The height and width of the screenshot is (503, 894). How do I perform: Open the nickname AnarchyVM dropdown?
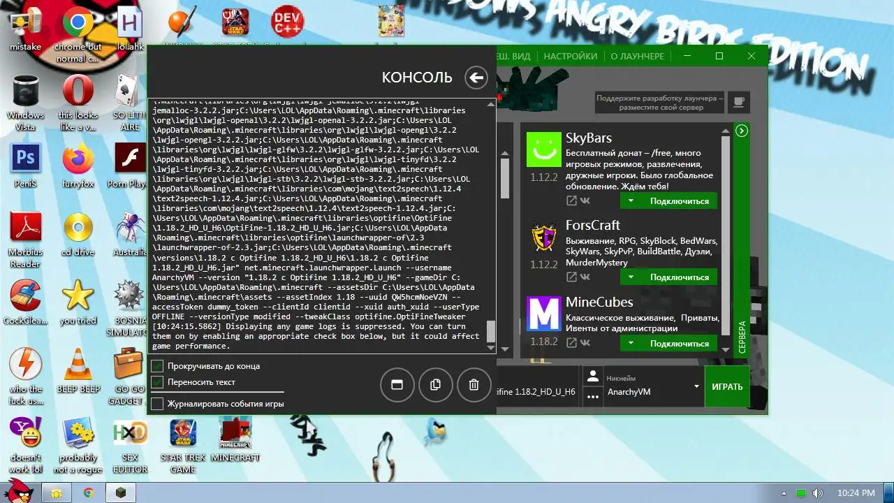(696, 386)
